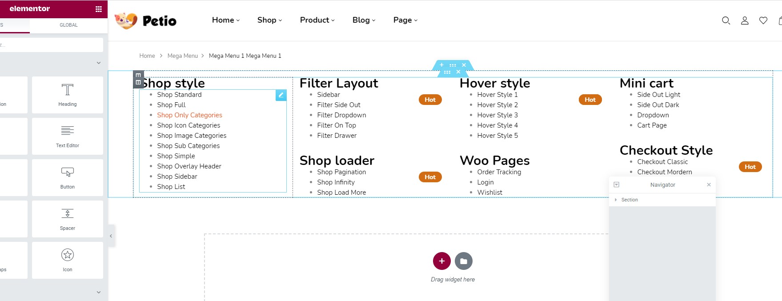Open the Shop Simple link
This screenshot has width=782, height=301.
click(176, 156)
